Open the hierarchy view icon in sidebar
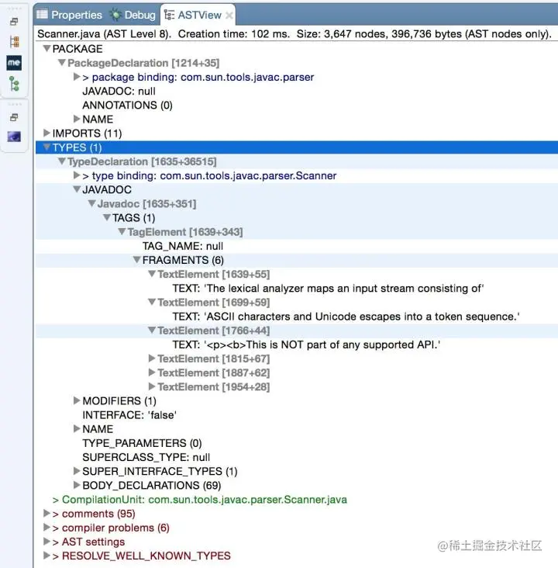This screenshot has width=558, height=568. coord(14,42)
